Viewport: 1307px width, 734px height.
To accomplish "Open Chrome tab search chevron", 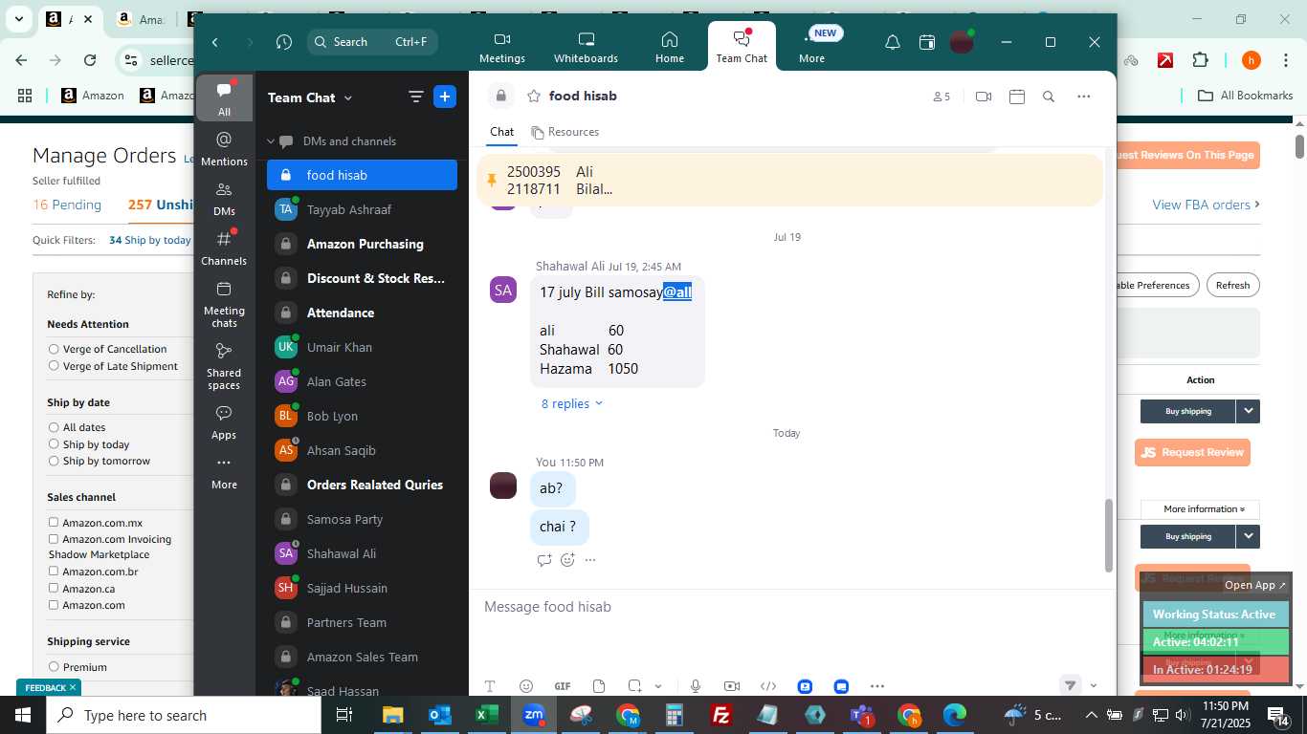I will [18, 19].
